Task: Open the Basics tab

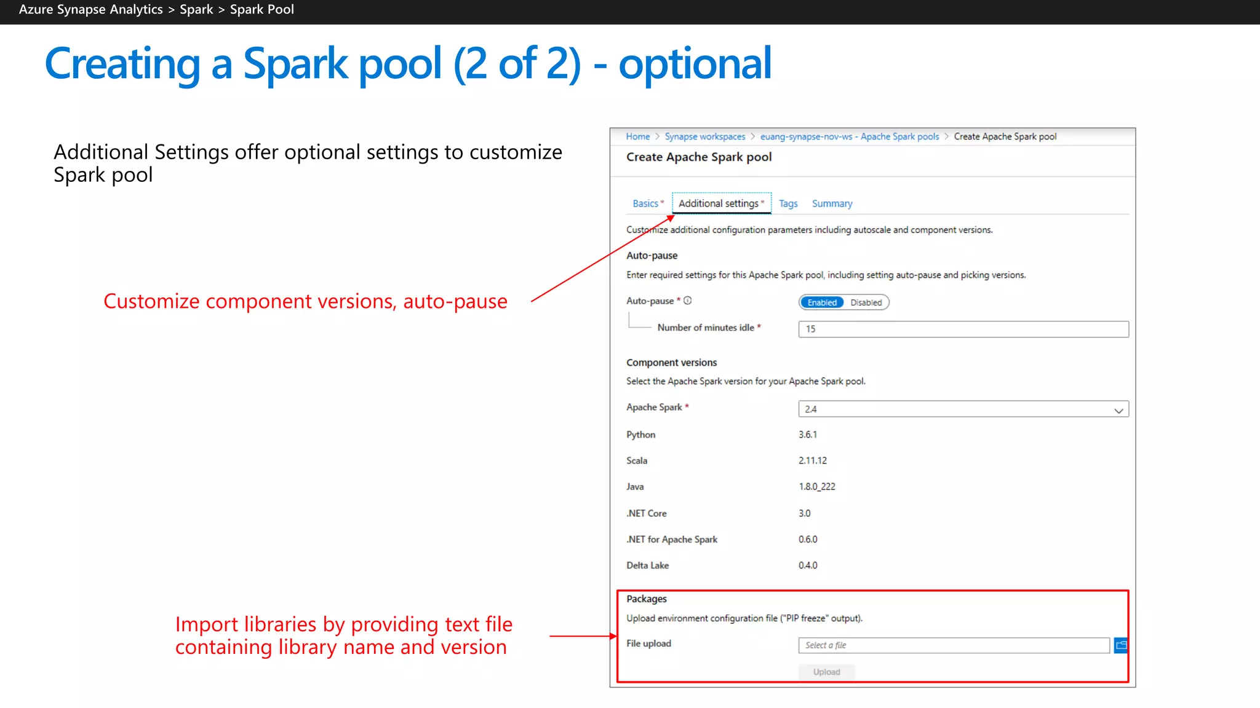Action: coord(648,203)
